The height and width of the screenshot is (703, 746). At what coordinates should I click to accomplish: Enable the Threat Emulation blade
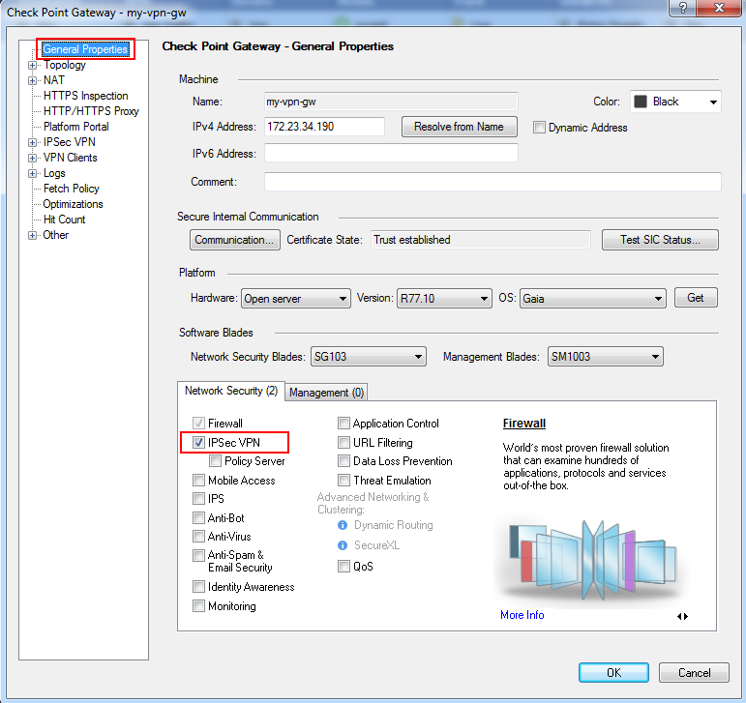click(x=343, y=480)
